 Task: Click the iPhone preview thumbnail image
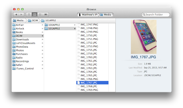(x=144, y=37)
